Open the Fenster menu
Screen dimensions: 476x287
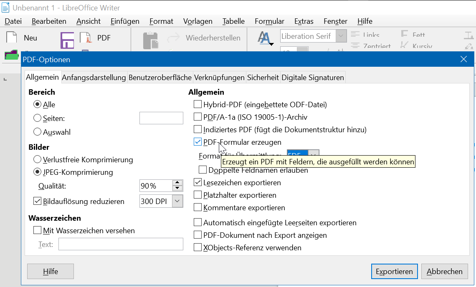(x=335, y=21)
